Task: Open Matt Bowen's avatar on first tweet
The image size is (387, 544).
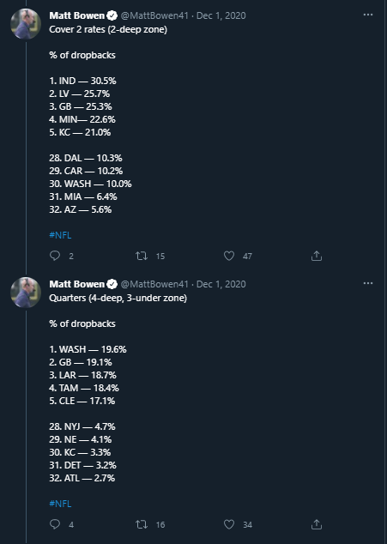Action: point(26,24)
